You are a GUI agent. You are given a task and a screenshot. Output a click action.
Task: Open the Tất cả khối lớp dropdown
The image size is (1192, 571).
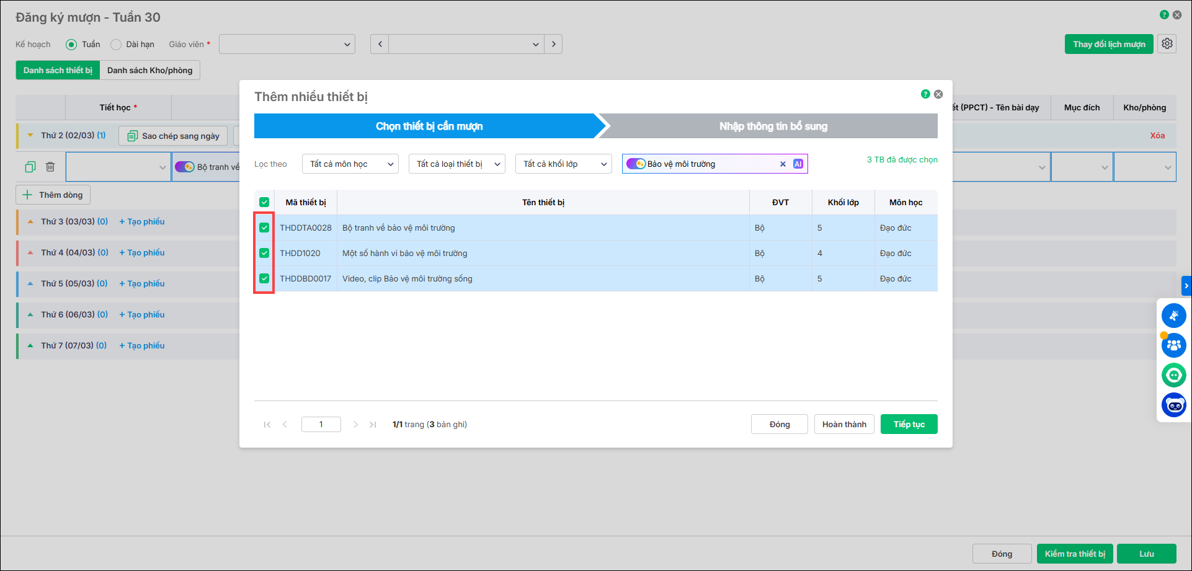[563, 164]
